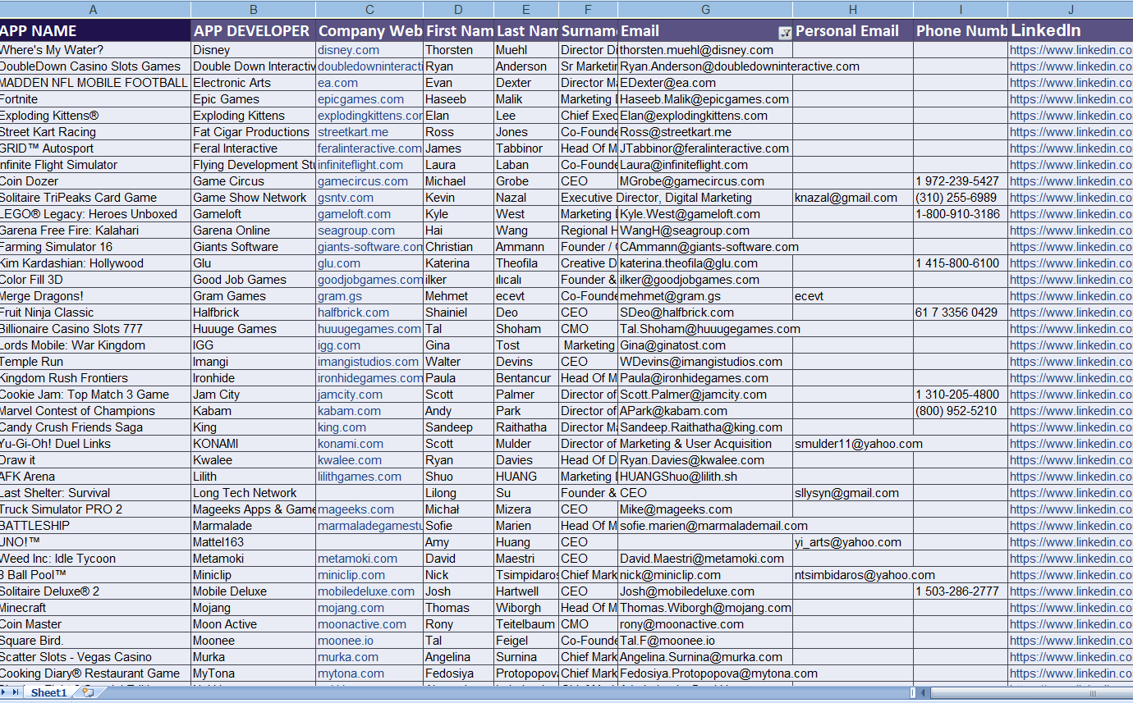Screen dimensions: 1133x703
Task: Open the gamecircus.com link
Action: [363, 181]
